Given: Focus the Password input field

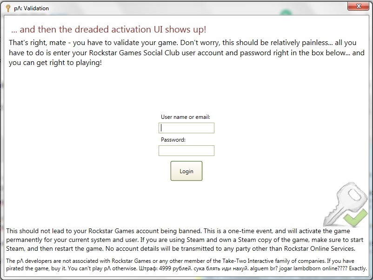Looking at the screenshot, I should tap(186, 150).
